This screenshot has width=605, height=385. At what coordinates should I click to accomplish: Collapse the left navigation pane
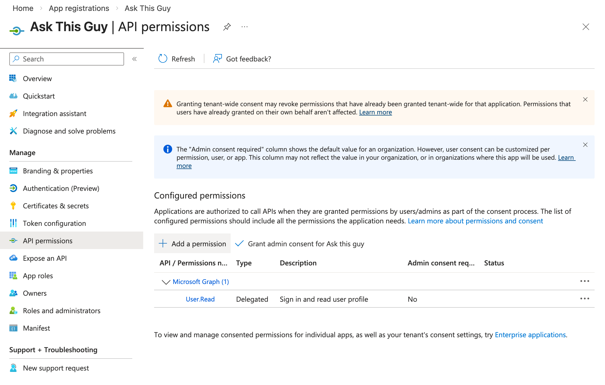tap(134, 59)
